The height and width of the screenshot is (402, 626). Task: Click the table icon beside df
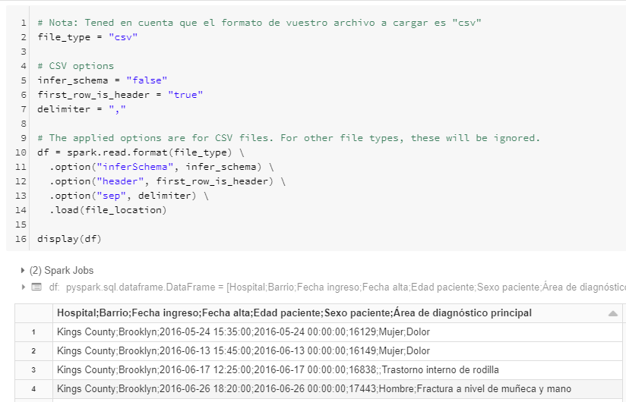point(36,287)
